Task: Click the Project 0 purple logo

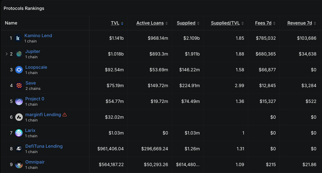Action: [19, 101]
